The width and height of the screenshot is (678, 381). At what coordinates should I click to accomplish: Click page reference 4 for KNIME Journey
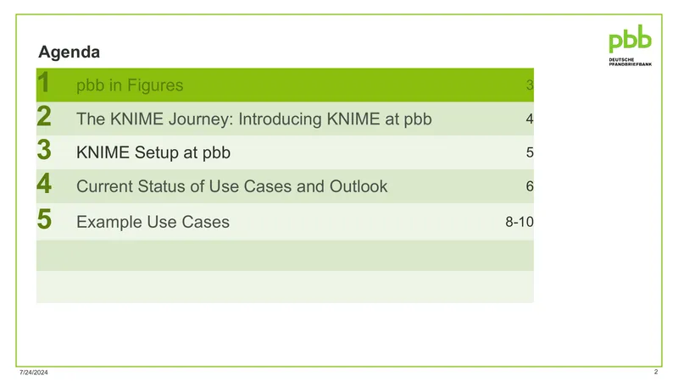coord(530,119)
